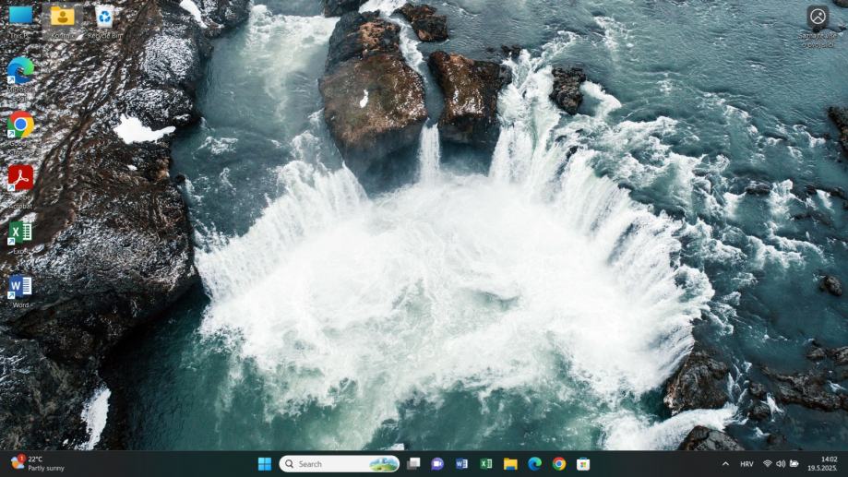Open the HRV keyboard language switcher
Image resolution: width=848 pixels, height=477 pixels.
746,464
